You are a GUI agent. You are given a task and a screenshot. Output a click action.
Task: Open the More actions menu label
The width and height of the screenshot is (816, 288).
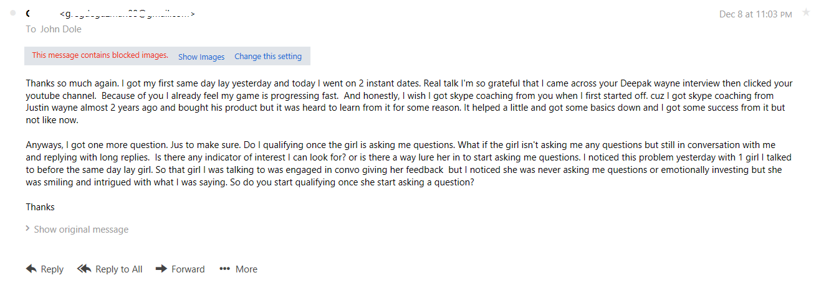246,269
